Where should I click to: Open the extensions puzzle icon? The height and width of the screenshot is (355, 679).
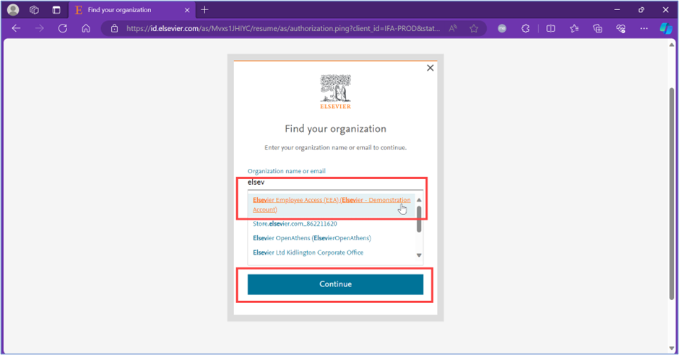coord(525,29)
